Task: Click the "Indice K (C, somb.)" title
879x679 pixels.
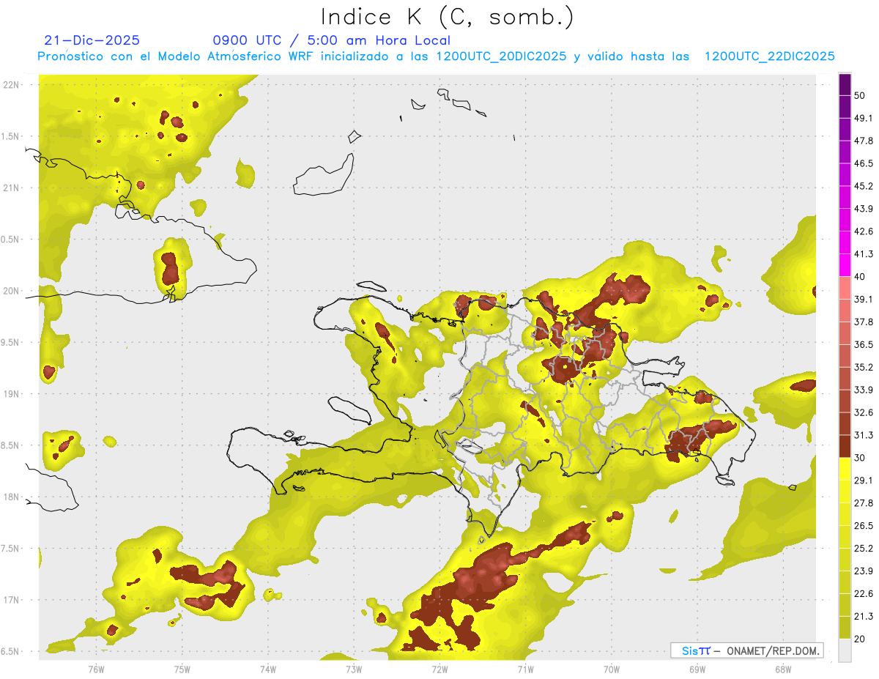Action: (x=447, y=16)
